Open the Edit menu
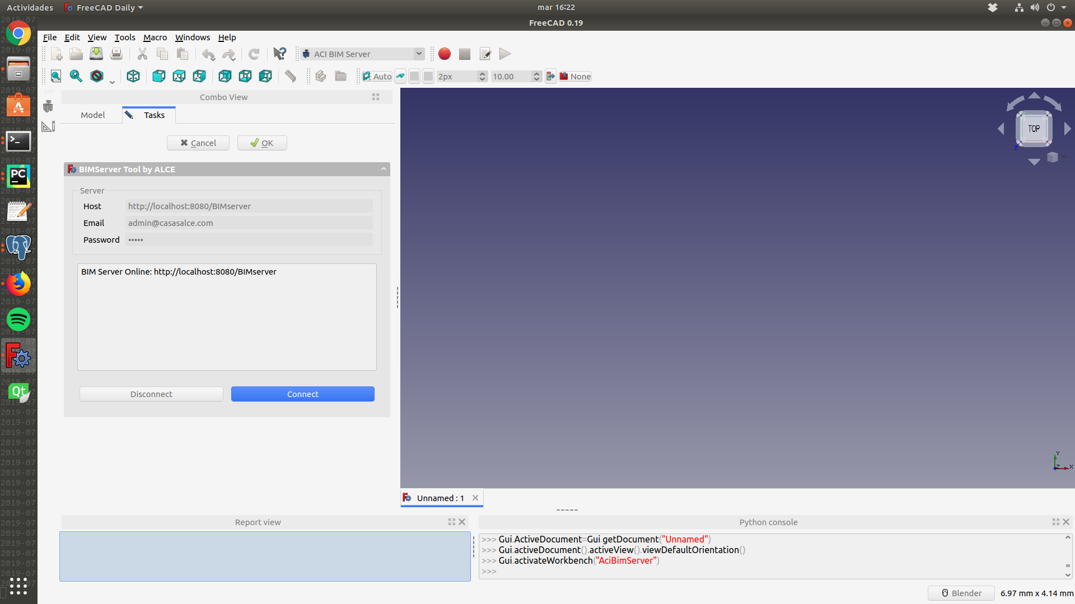 tap(72, 37)
